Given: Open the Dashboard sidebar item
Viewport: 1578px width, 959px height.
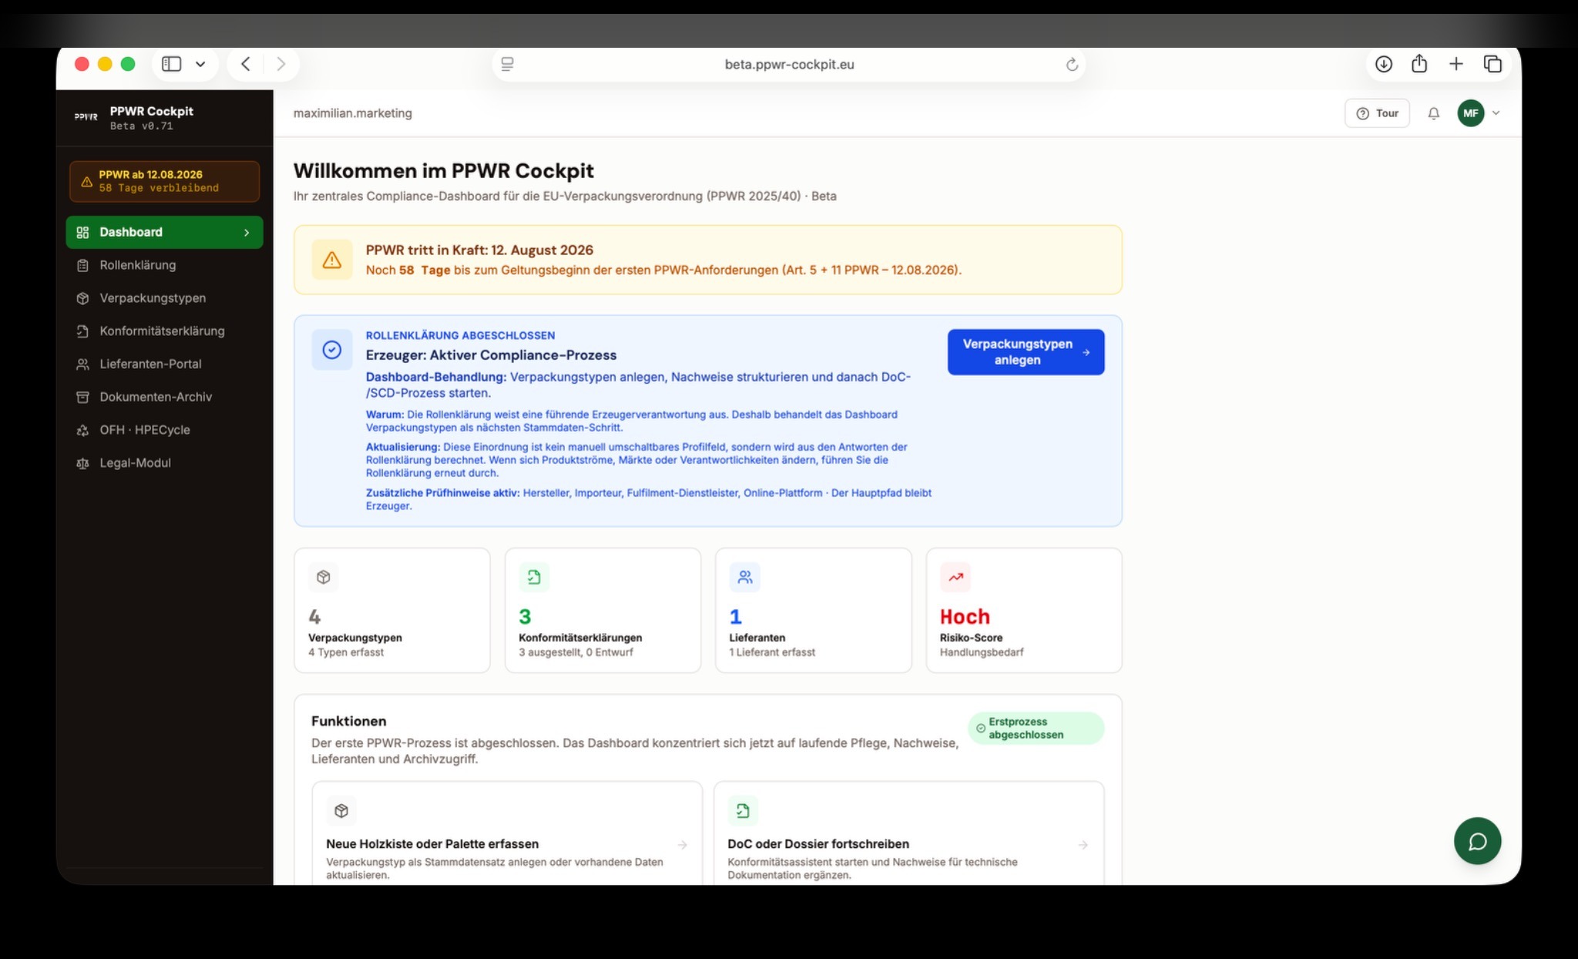Looking at the screenshot, I should click(x=164, y=232).
